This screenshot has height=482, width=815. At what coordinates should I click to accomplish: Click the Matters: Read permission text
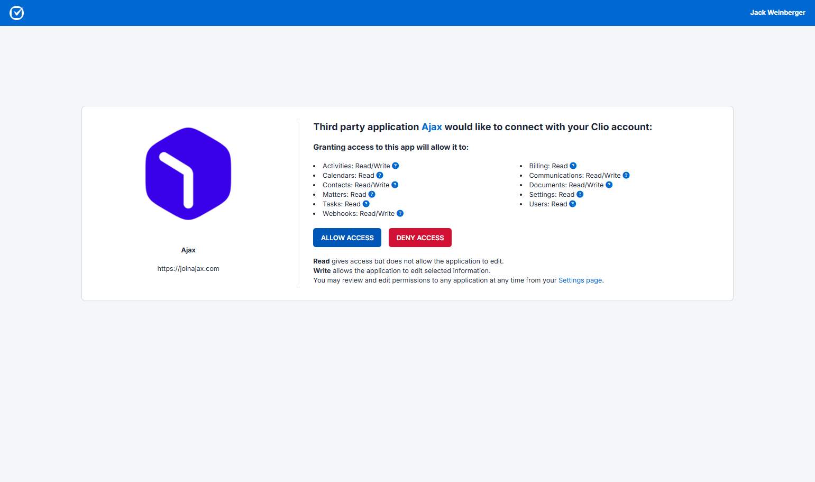coord(344,195)
